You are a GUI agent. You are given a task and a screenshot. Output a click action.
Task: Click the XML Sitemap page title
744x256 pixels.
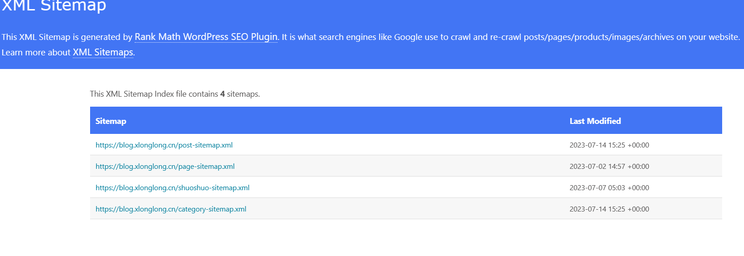[x=54, y=6]
